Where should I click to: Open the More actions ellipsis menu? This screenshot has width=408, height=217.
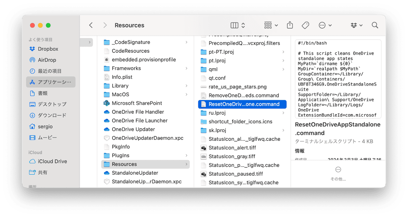pyautogui.click(x=325, y=25)
